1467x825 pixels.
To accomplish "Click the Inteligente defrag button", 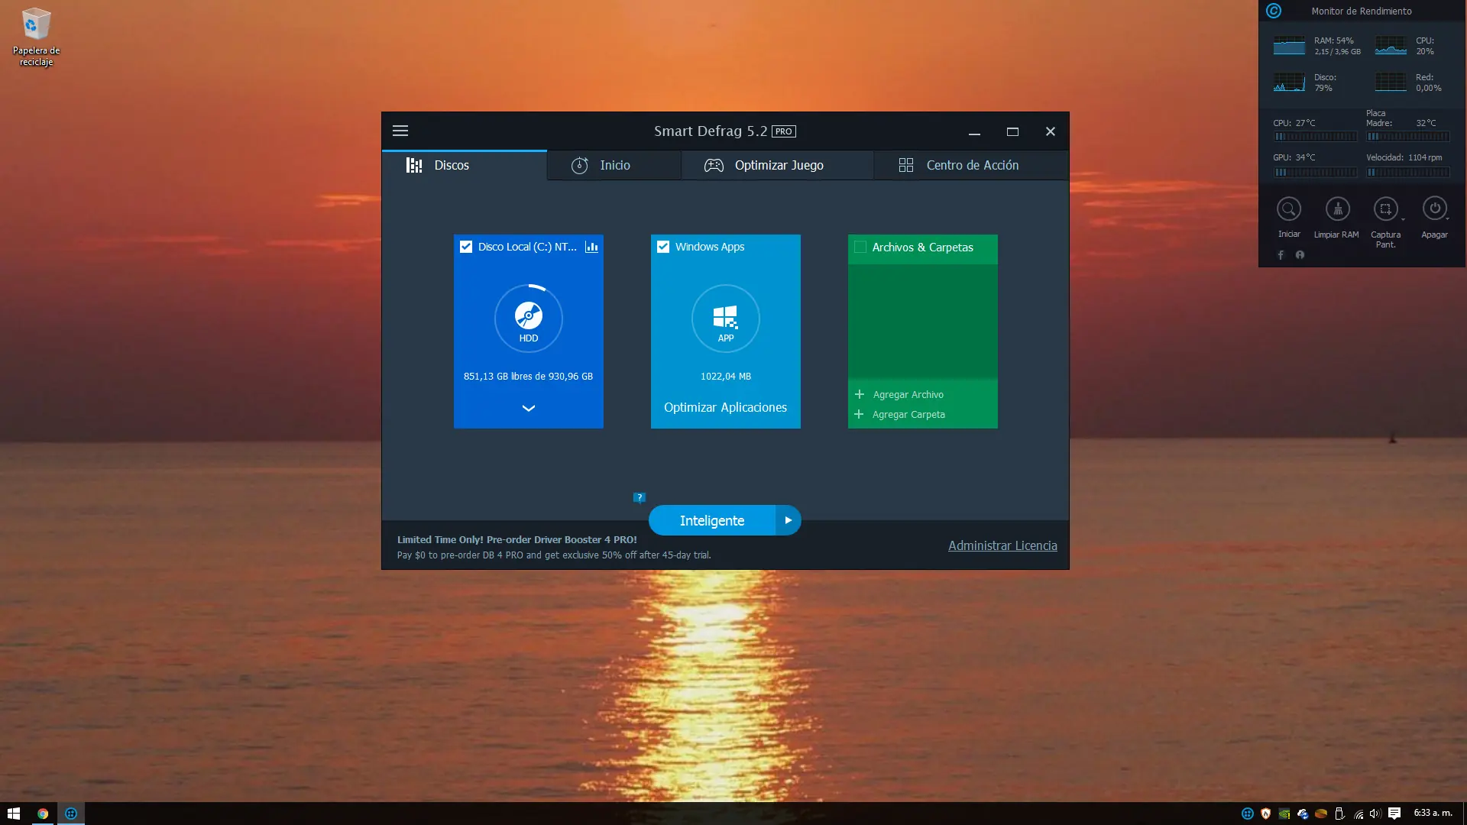I will click(711, 520).
